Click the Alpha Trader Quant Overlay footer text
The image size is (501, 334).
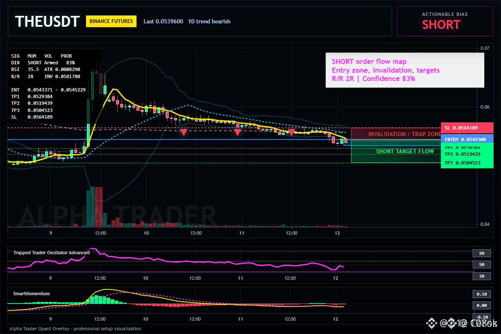[76, 329]
